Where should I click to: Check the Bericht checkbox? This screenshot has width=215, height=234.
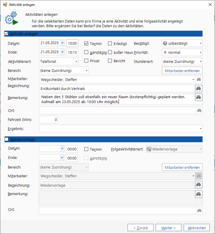coord(110,61)
